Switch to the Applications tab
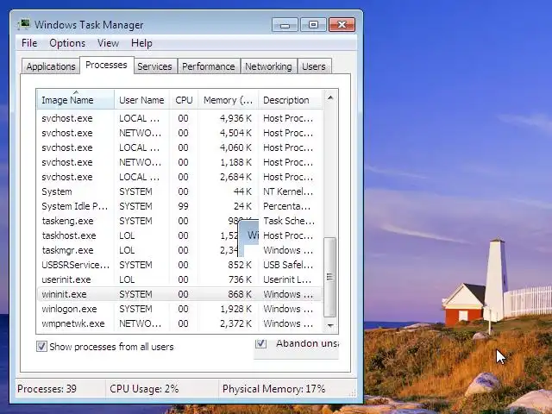This screenshot has width=552, height=414. coord(51,66)
